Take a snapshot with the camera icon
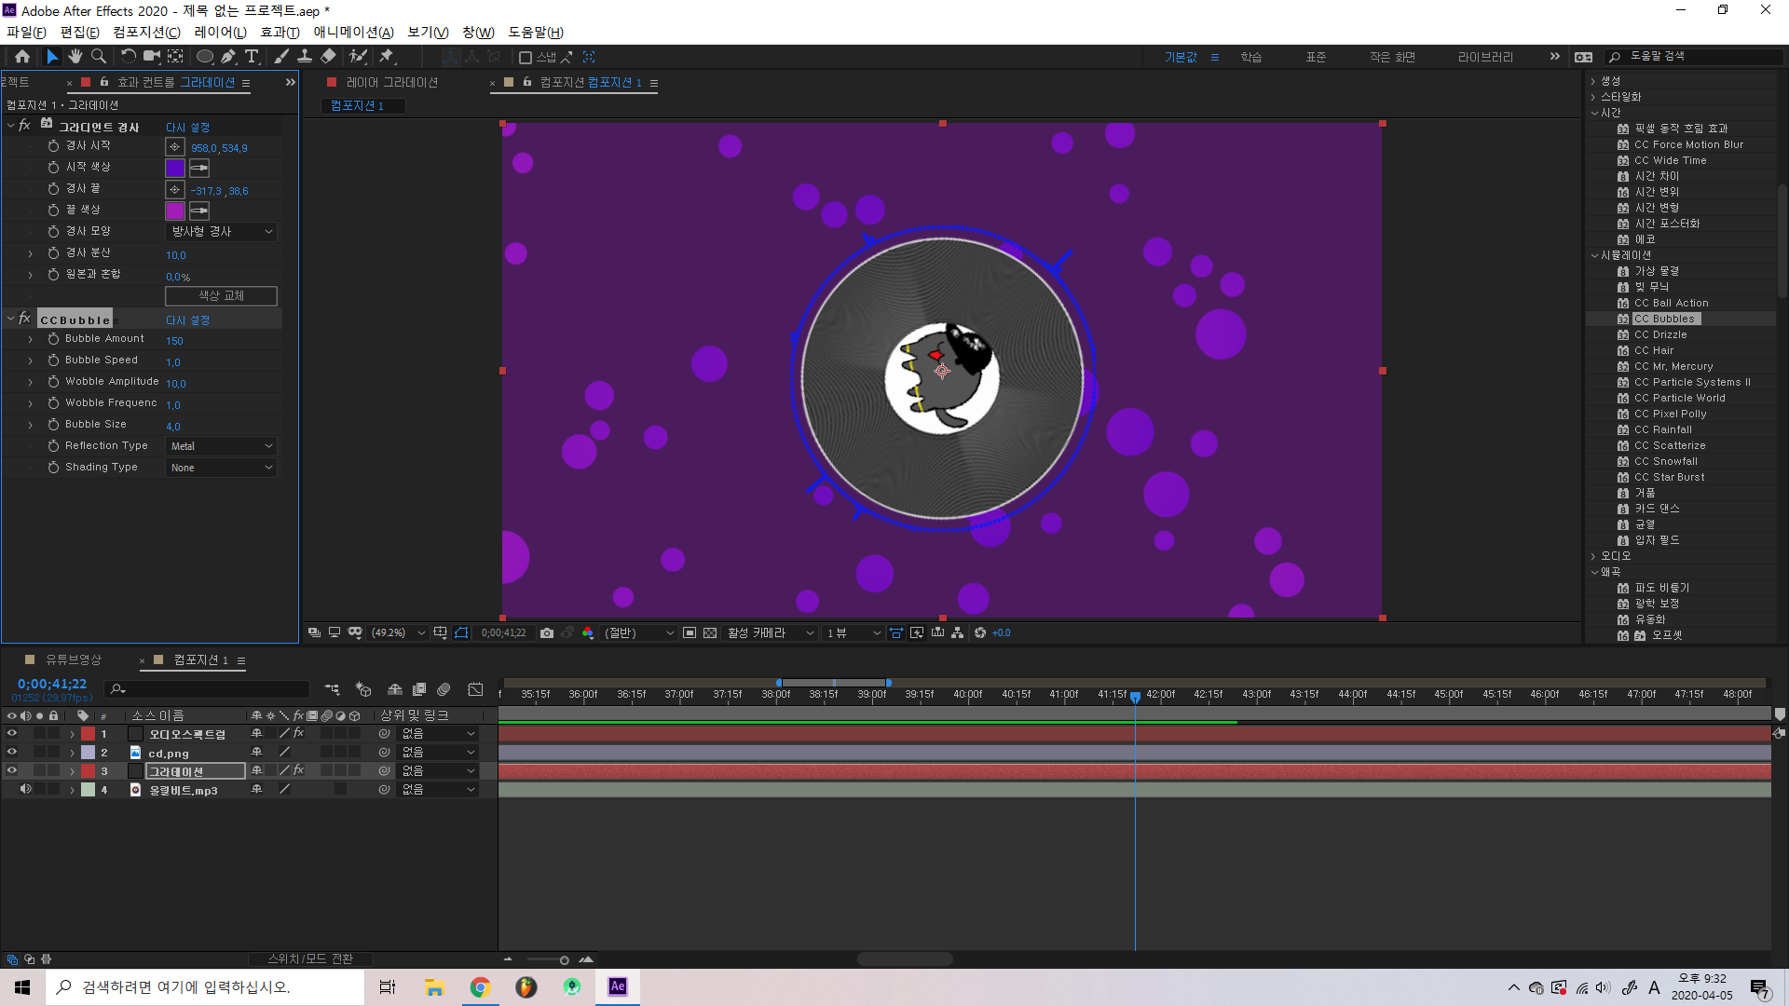This screenshot has height=1006, width=1789. pos(547,633)
